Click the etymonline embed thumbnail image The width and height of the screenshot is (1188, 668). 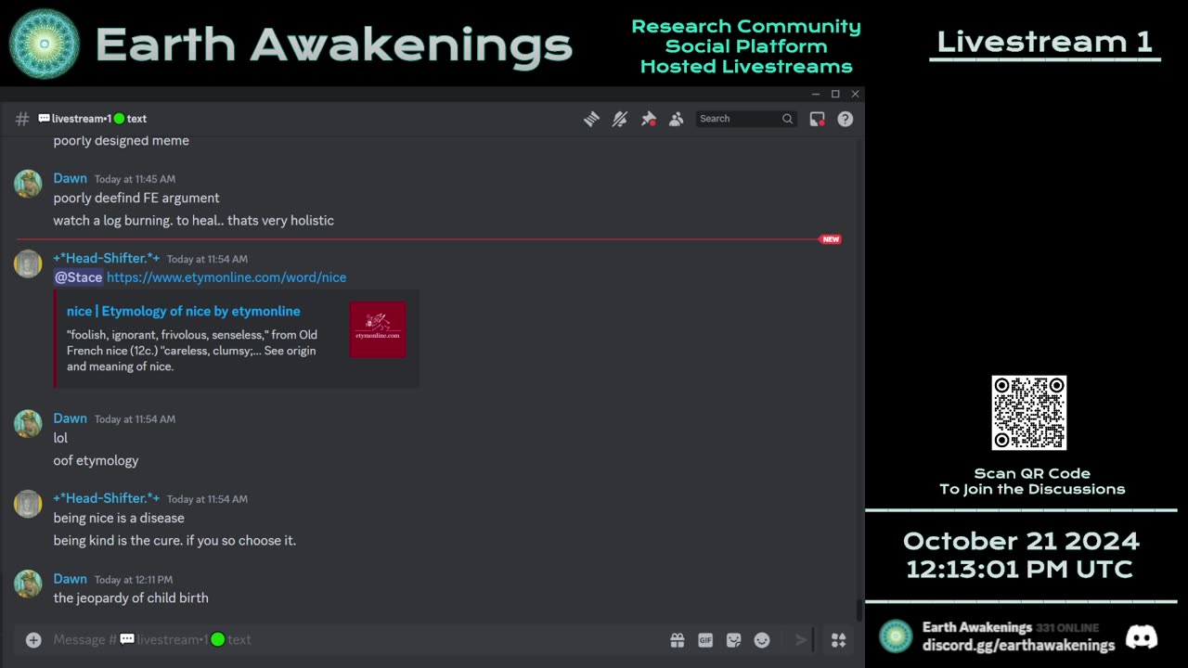pos(378,329)
